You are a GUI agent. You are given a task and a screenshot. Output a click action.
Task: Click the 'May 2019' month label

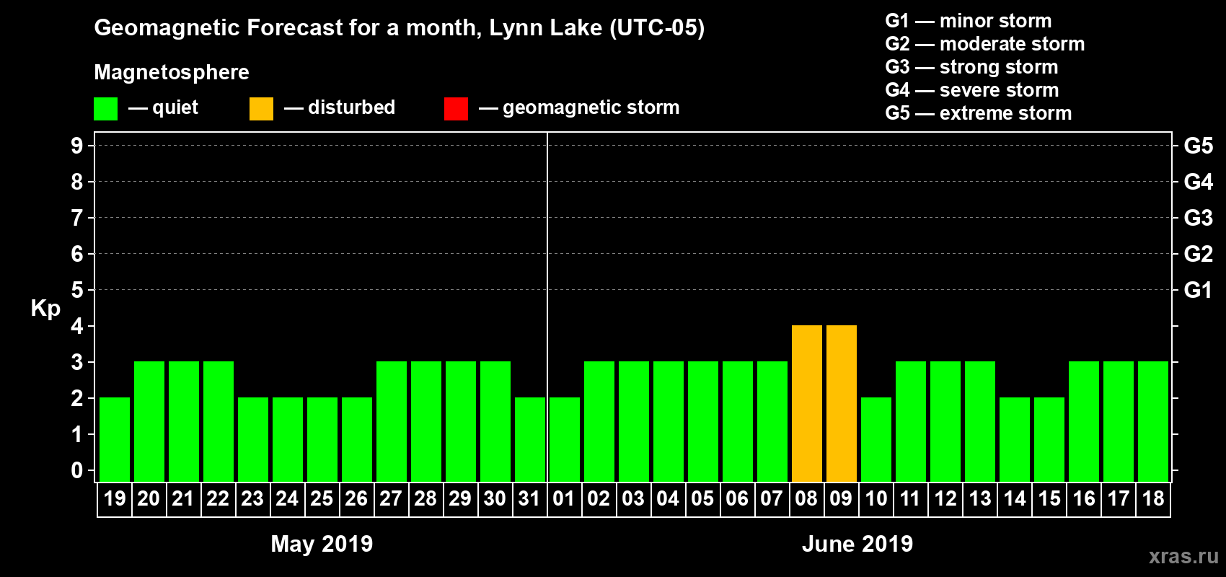pyautogui.click(x=322, y=544)
